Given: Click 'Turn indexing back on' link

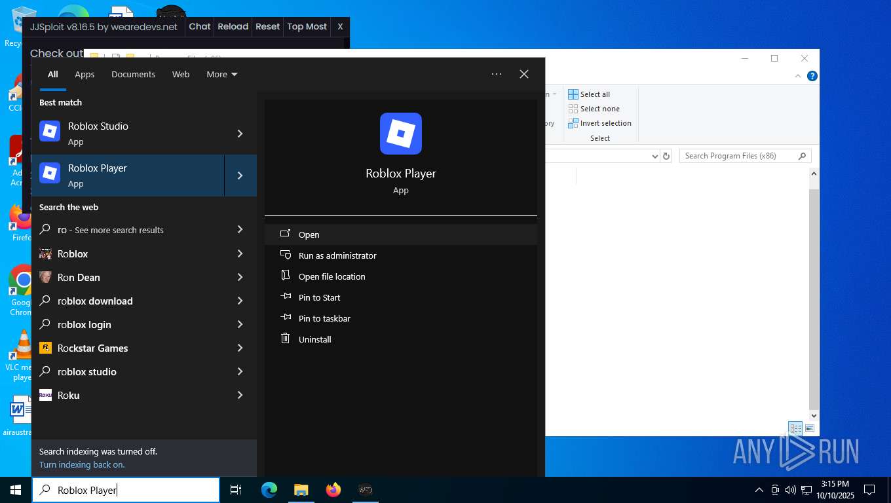Looking at the screenshot, I should tap(82, 464).
